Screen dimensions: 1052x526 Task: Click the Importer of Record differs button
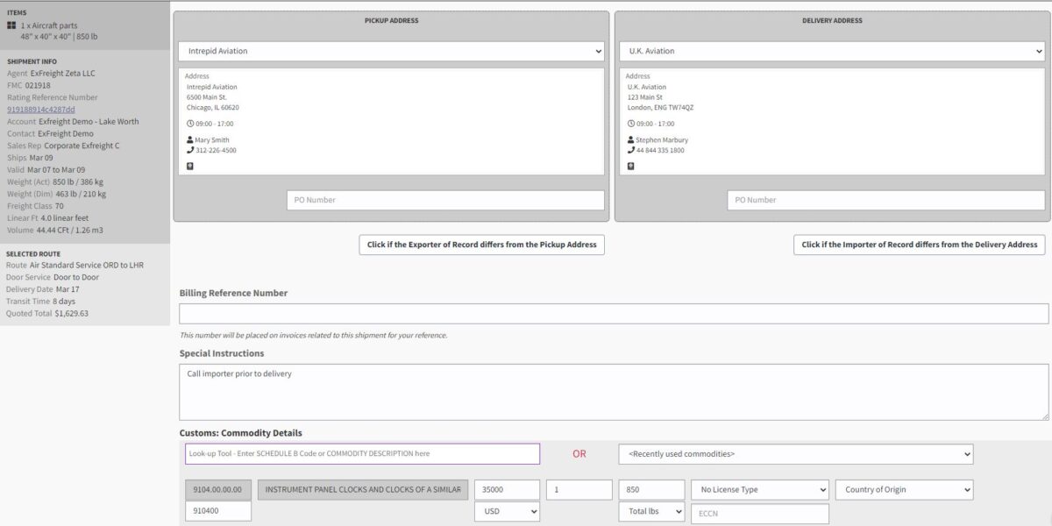919,245
